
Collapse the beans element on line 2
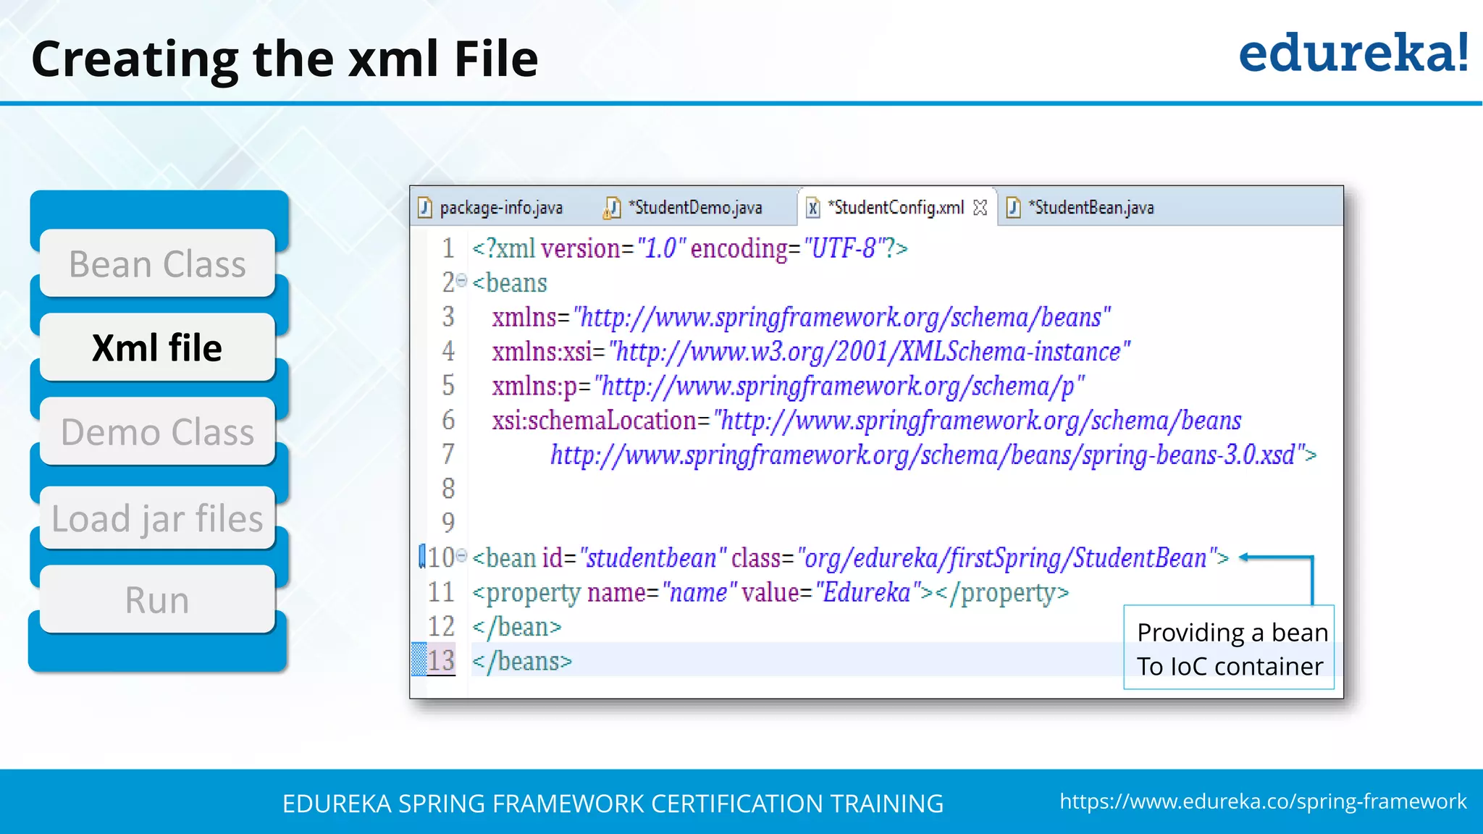pyautogui.click(x=462, y=281)
